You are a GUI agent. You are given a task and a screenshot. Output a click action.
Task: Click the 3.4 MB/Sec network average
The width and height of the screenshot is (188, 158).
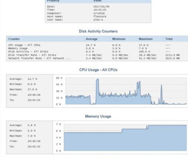pyautogui.click(x=94, y=58)
